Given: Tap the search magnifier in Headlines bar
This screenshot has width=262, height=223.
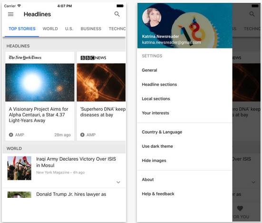Looking at the screenshot, I should 117,14.
